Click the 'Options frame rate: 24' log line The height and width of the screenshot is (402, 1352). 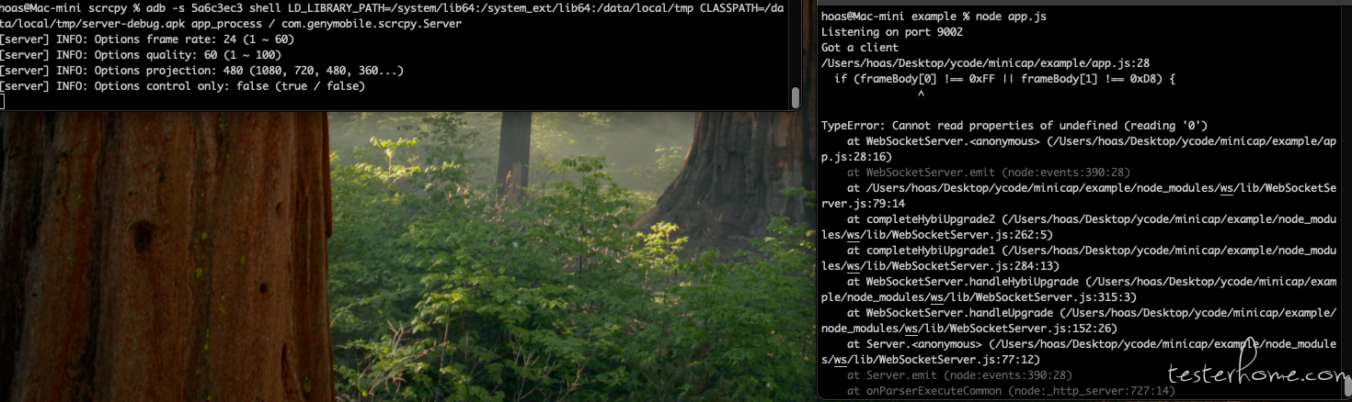tap(147, 39)
